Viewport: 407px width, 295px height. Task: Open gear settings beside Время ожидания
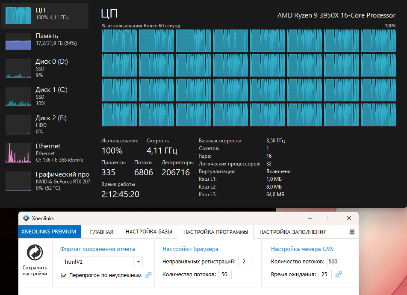pyautogui.click(x=339, y=274)
